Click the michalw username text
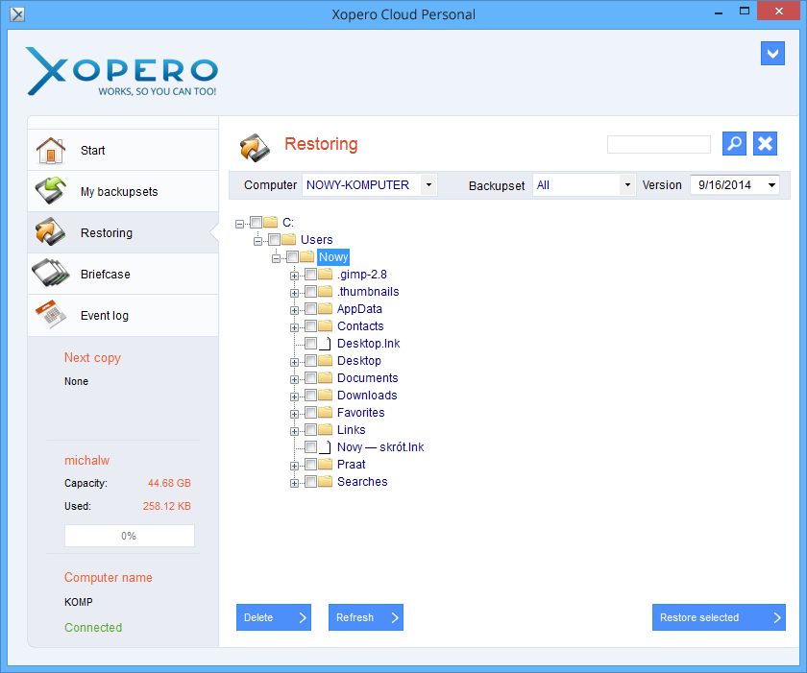 87,460
